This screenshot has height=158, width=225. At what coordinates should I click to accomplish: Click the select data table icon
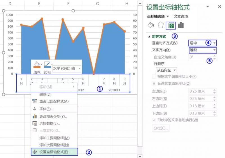click(35, 123)
